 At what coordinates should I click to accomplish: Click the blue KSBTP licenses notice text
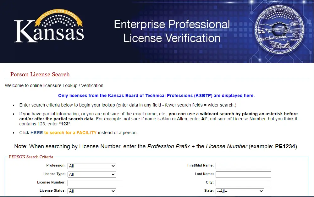(x=156, y=96)
